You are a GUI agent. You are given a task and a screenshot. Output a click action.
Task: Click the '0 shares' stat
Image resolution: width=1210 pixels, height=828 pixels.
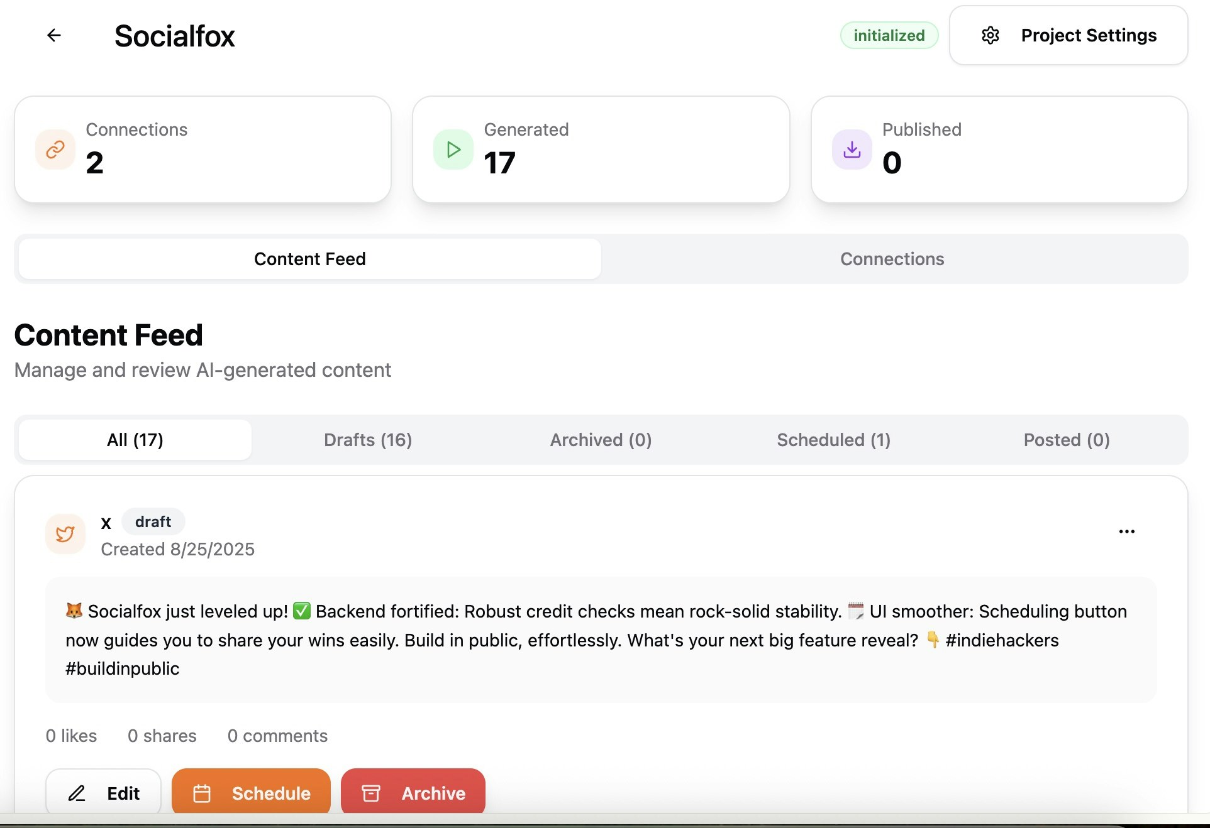tap(162, 736)
